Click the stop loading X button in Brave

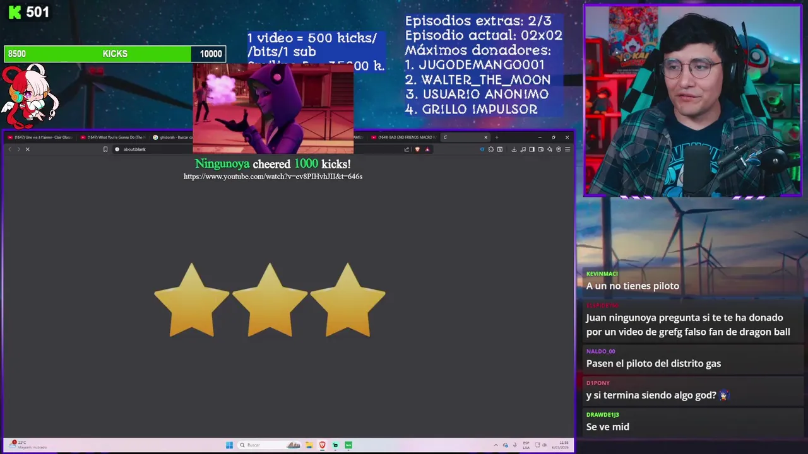tap(27, 149)
